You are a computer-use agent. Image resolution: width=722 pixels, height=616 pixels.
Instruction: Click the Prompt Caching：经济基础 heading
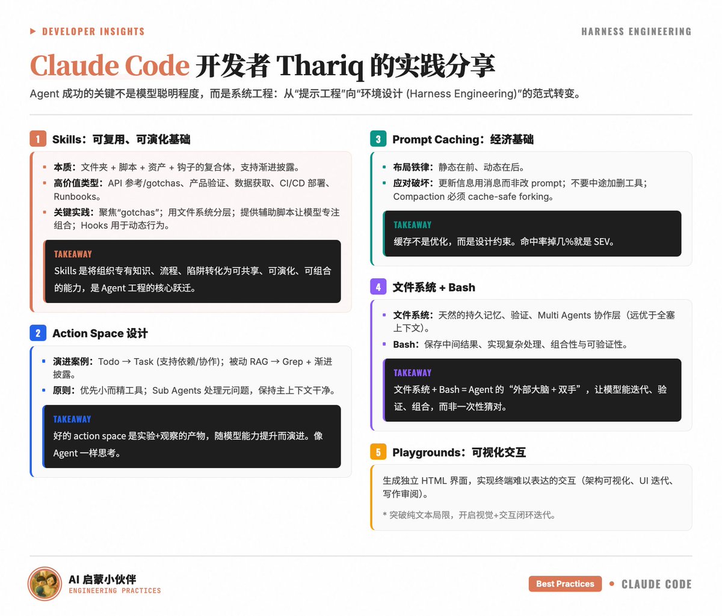point(463,139)
